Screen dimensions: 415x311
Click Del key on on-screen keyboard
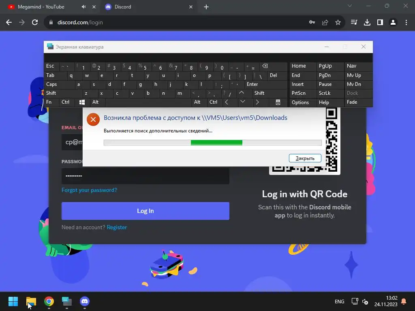point(277,75)
